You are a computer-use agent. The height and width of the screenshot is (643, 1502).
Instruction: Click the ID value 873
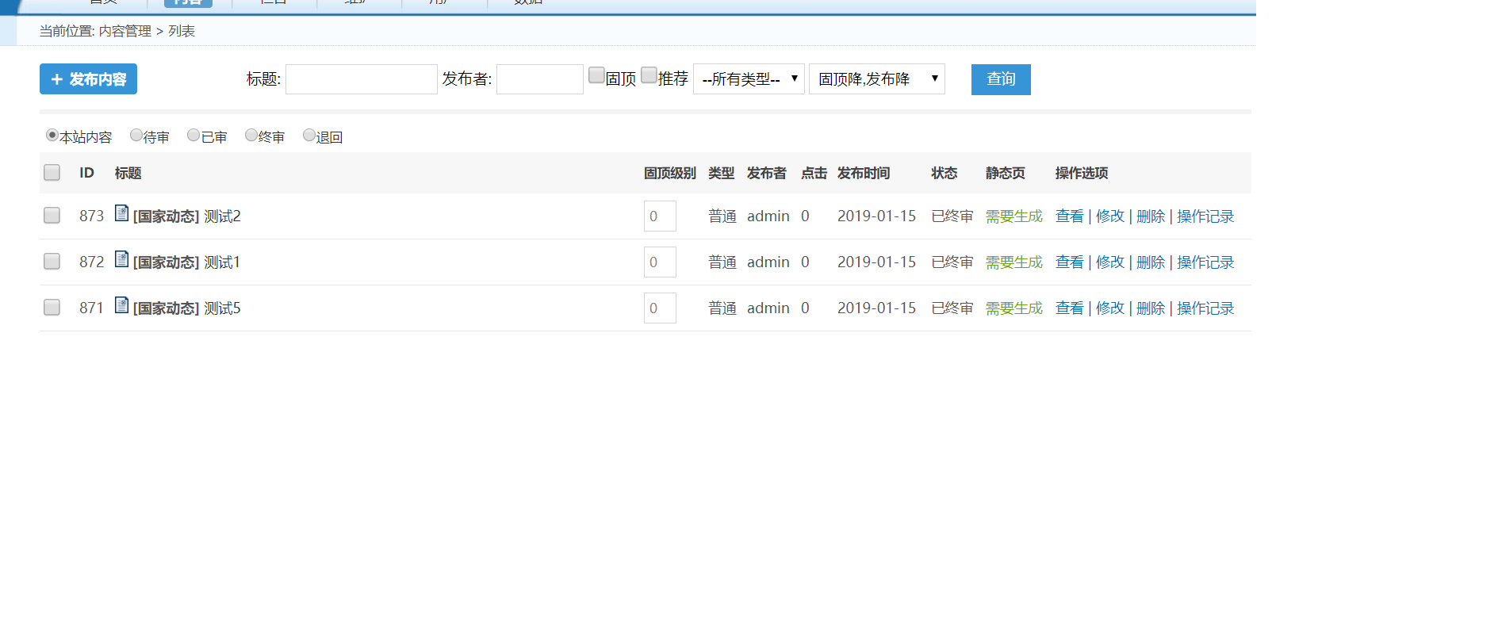[91, 216]
